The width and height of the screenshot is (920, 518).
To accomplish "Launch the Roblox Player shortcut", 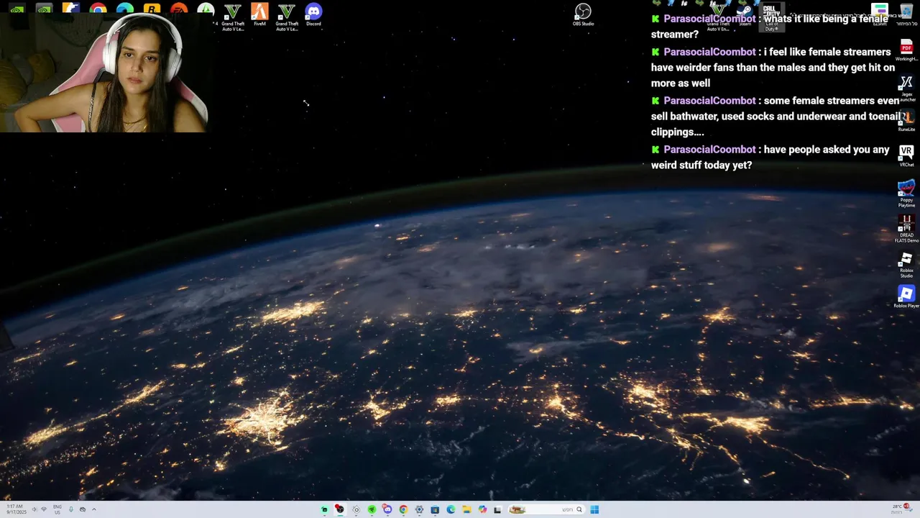I will (906, 296).
